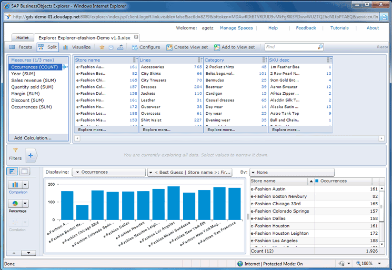
Task: Expand chart types list down arrow
Action: point(28,253)
